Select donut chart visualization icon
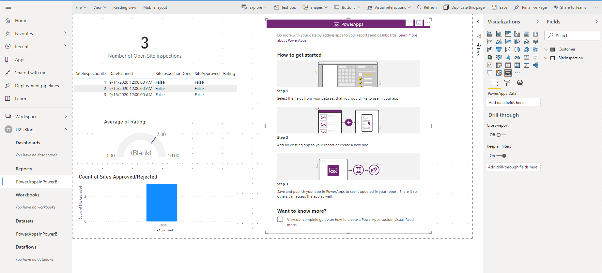The image size is (602, 273). [526, 50]
